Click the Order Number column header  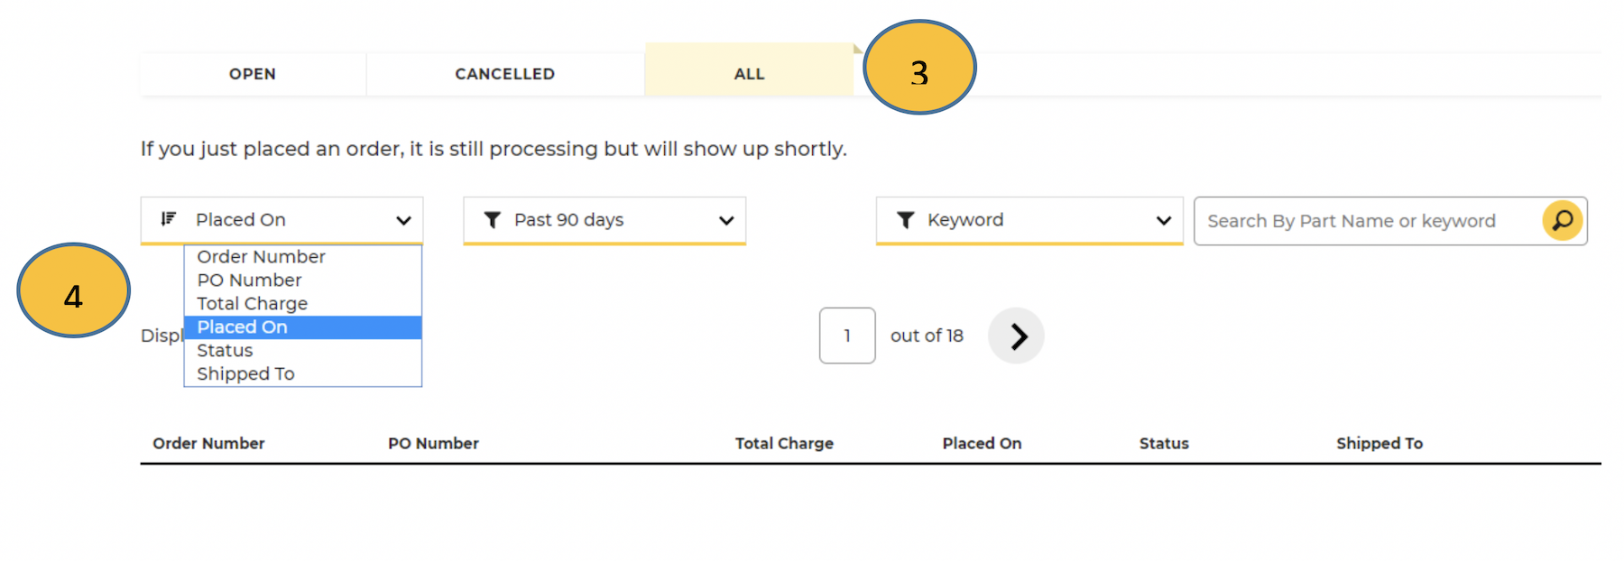[209, 443]
